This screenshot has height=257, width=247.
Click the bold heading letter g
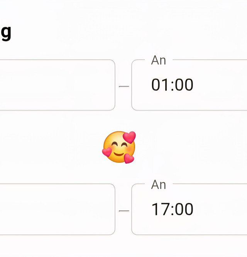point(5,32)
